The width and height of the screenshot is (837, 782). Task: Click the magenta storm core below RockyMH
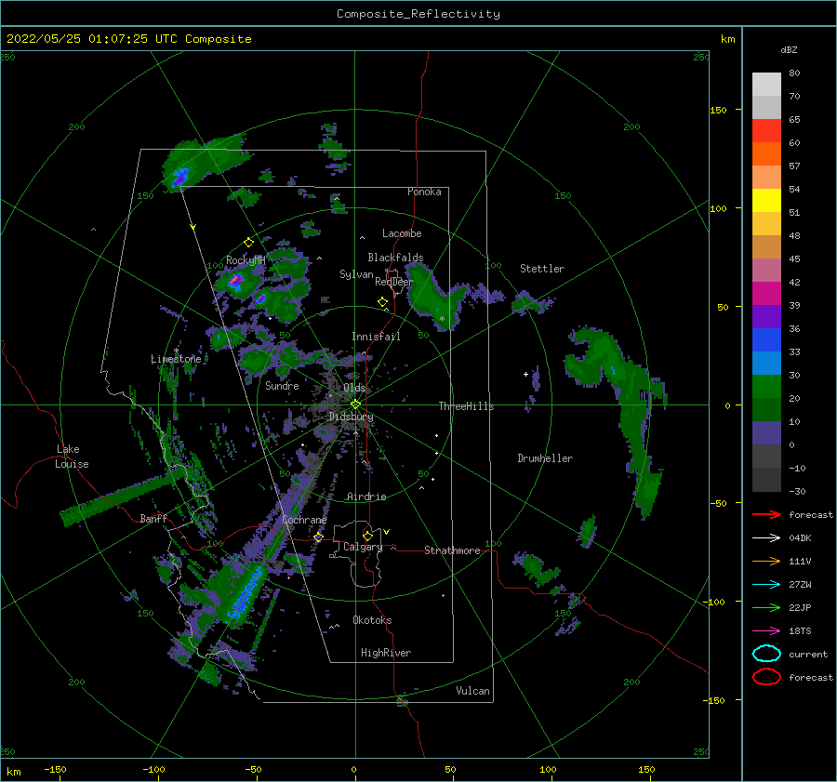235,280
